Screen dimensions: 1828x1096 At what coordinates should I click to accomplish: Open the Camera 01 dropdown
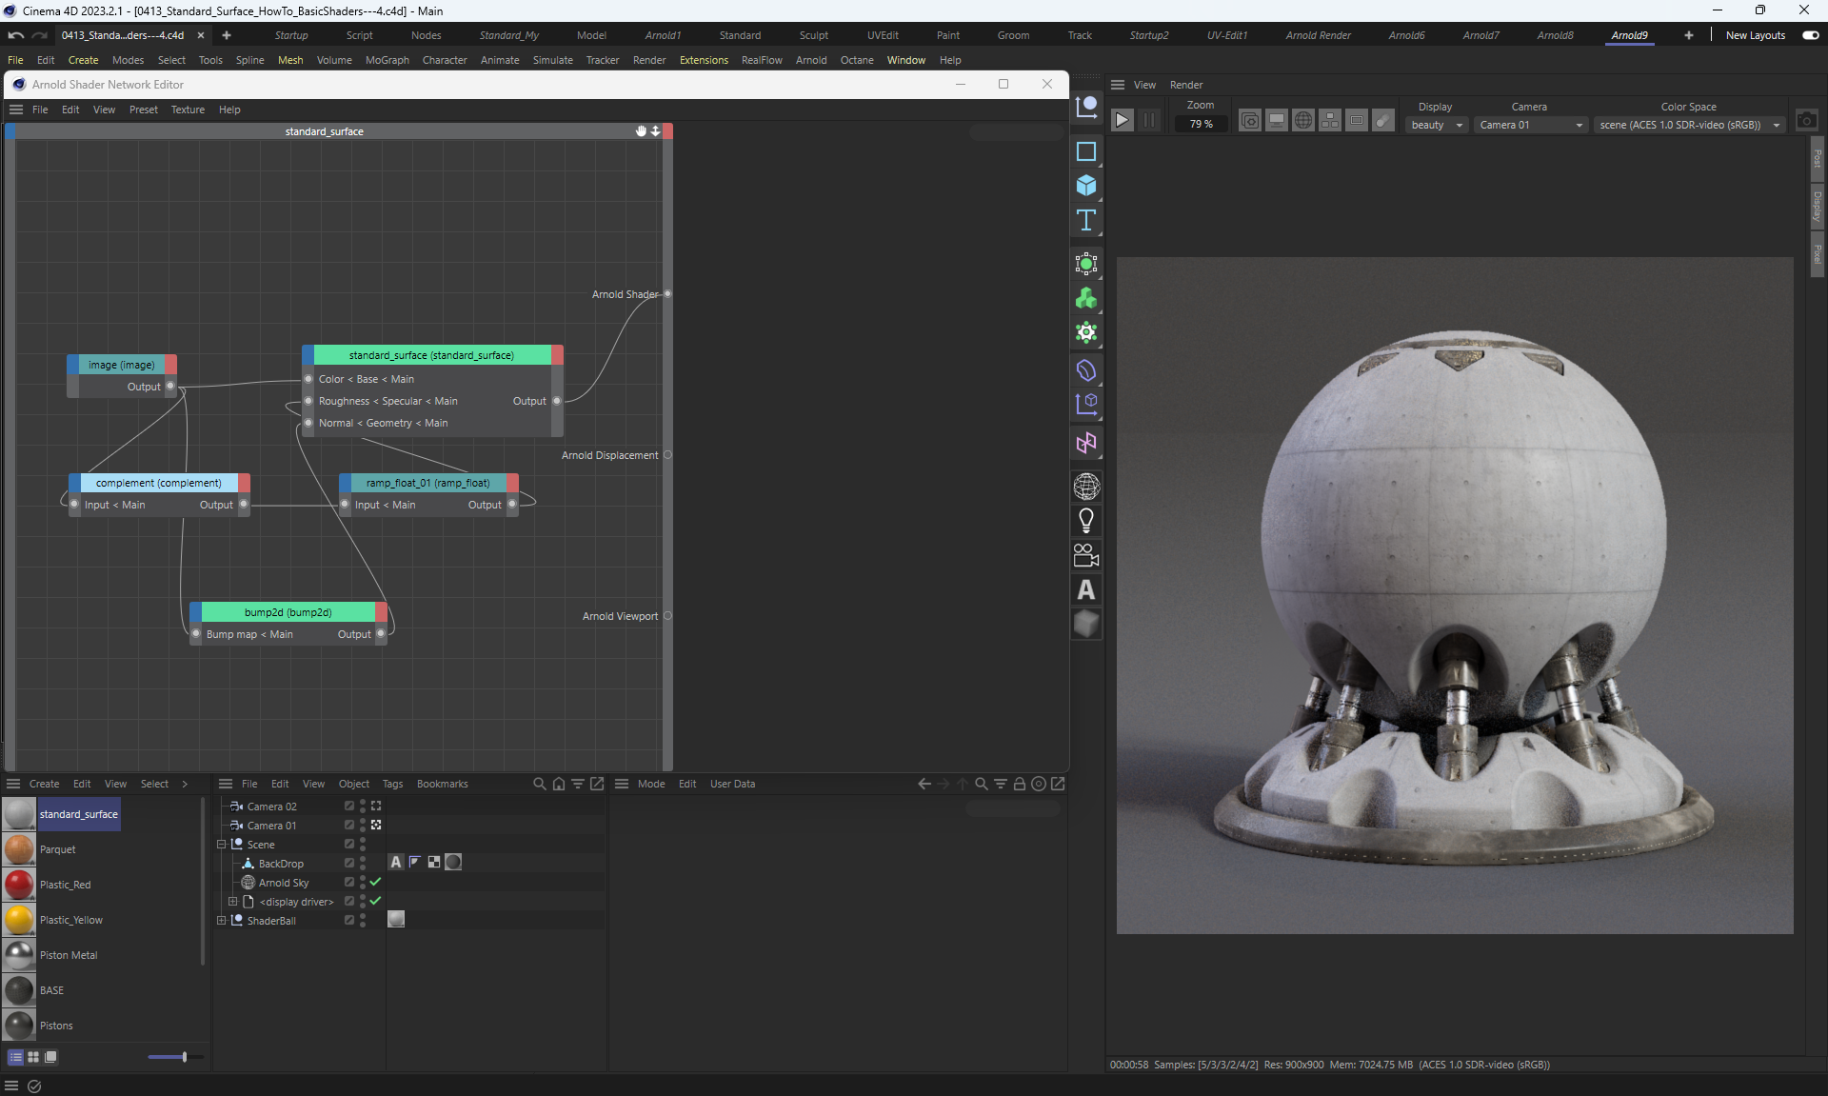click(x=1530, y=125)
